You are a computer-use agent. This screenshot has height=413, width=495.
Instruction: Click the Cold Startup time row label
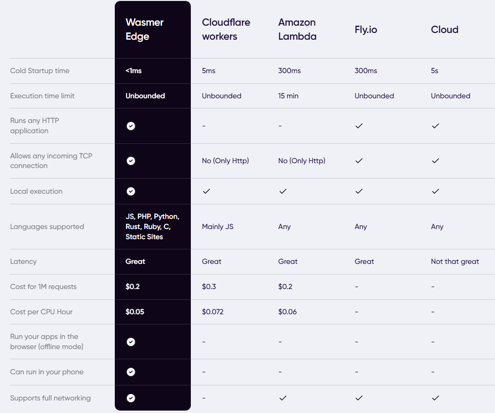pyautogui.click(x=40, y=71)
